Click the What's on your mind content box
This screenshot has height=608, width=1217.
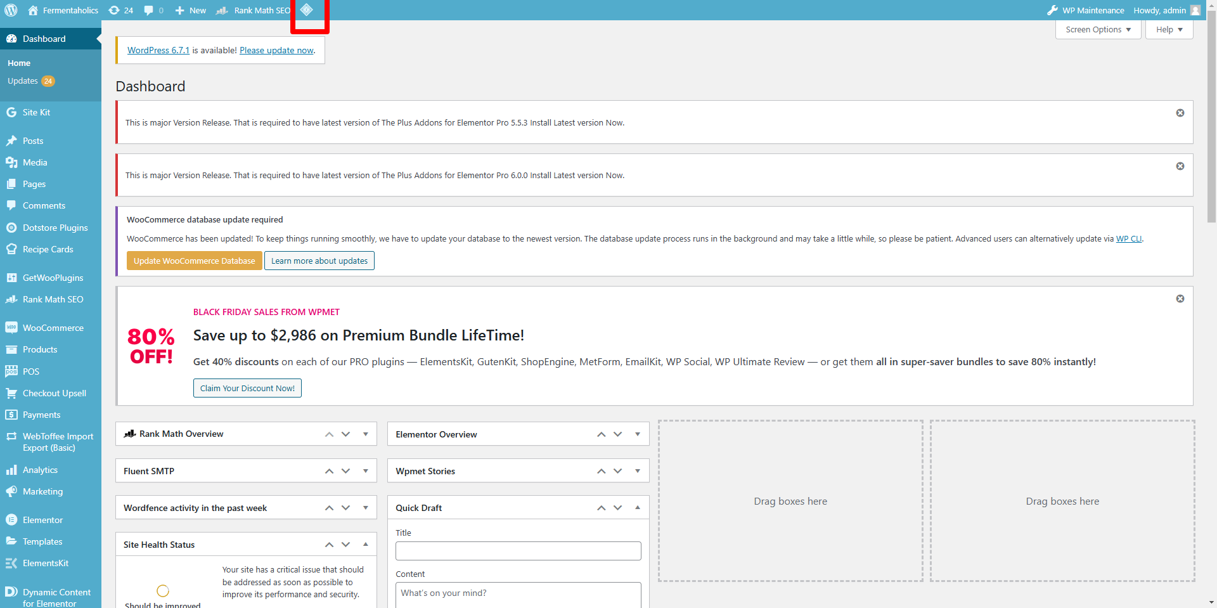pyautogui.click(x=518, y=595)
